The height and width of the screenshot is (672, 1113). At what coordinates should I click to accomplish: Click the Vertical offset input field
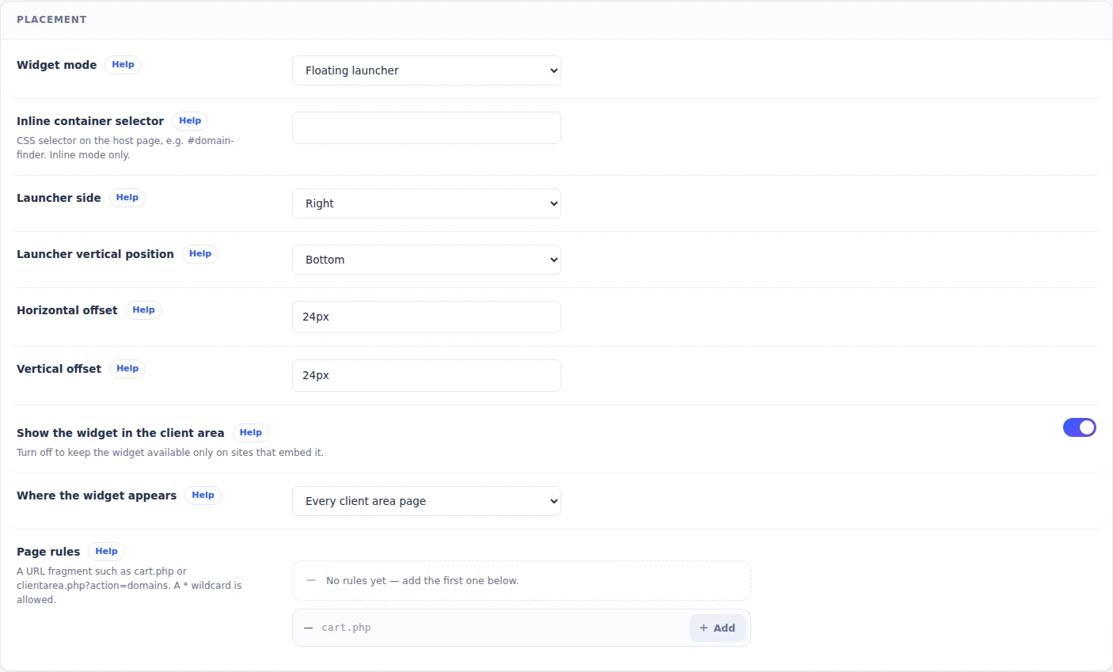[427, 375]
